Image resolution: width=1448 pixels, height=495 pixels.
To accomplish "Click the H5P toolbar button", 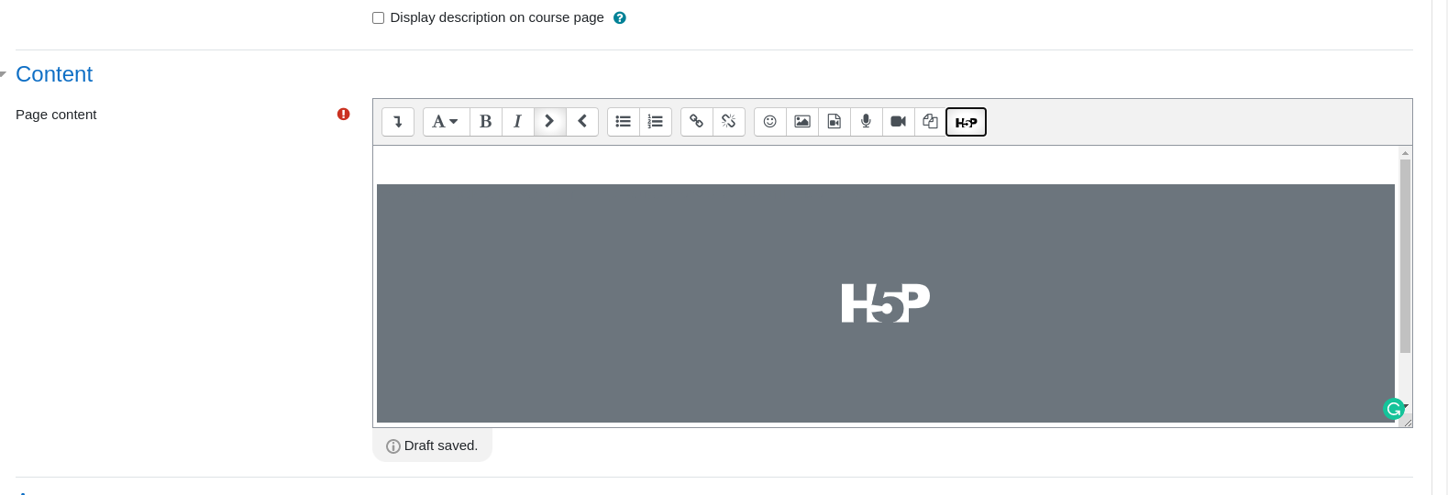I will point(966,122).
